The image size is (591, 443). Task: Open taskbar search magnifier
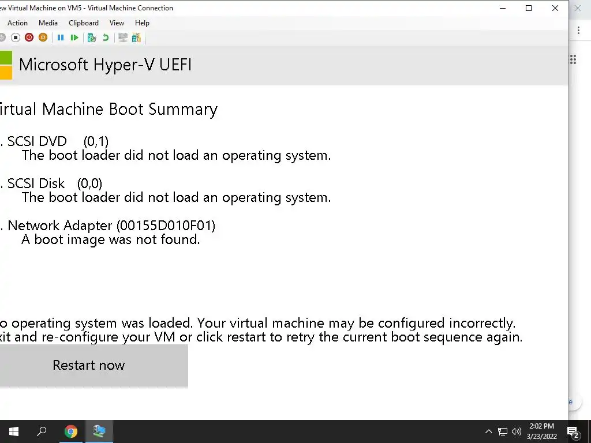[42, 431]
